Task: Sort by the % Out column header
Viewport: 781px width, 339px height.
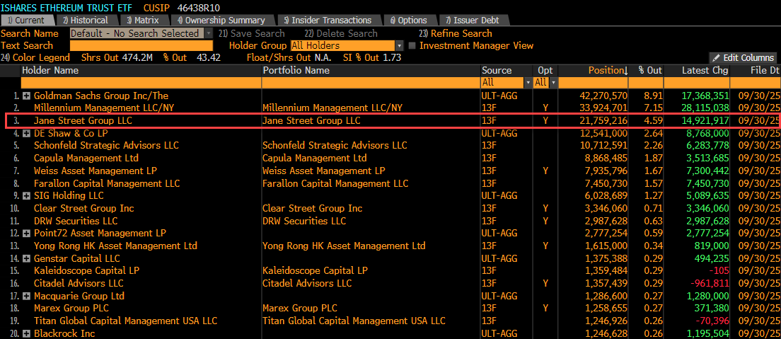Action: [x=650, y=70]
